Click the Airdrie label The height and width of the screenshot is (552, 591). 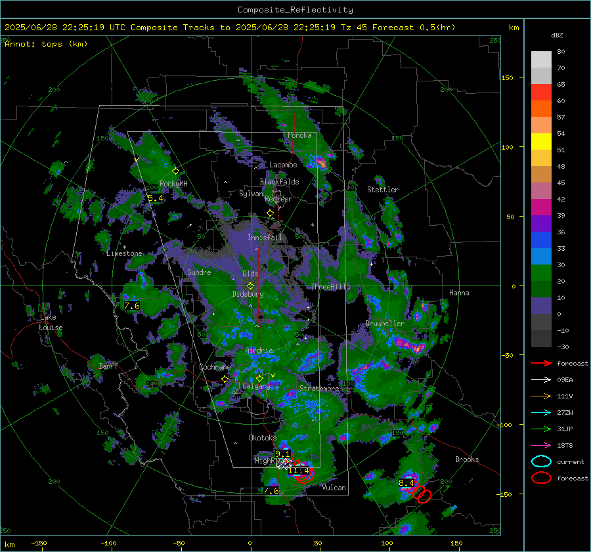[259, 350]
